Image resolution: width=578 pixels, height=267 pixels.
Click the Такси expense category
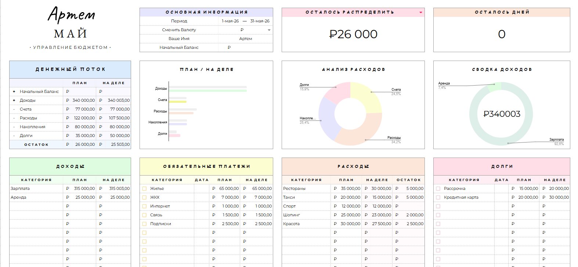(289, 197)
